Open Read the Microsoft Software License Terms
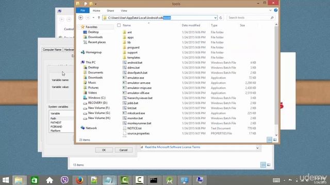330x185 pixels. [173, 147]
